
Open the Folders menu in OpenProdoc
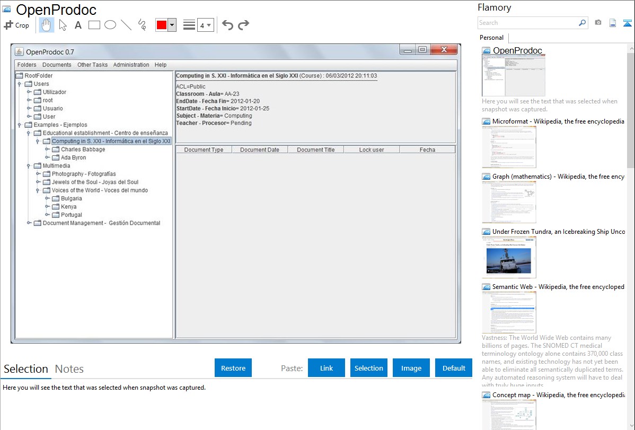pos(27,65)
